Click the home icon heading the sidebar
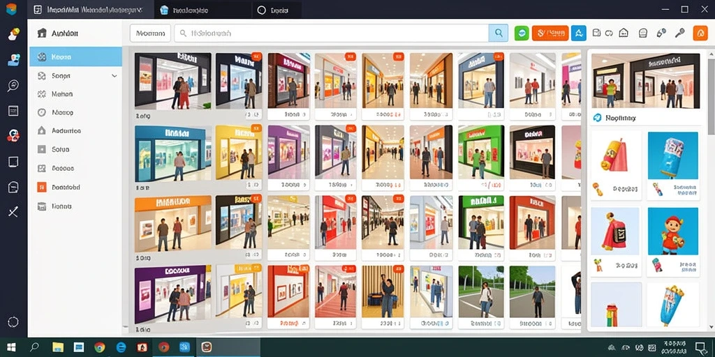The width and height of the screenshot is (715, 357). coord(42,33)
